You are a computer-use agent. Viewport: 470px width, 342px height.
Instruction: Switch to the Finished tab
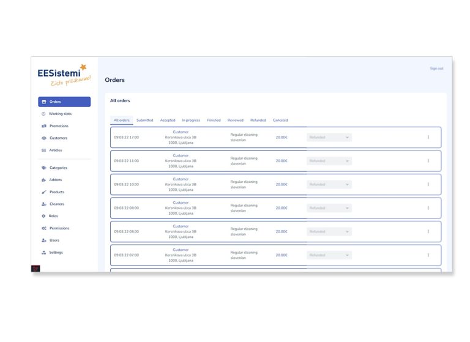point(214,120)
